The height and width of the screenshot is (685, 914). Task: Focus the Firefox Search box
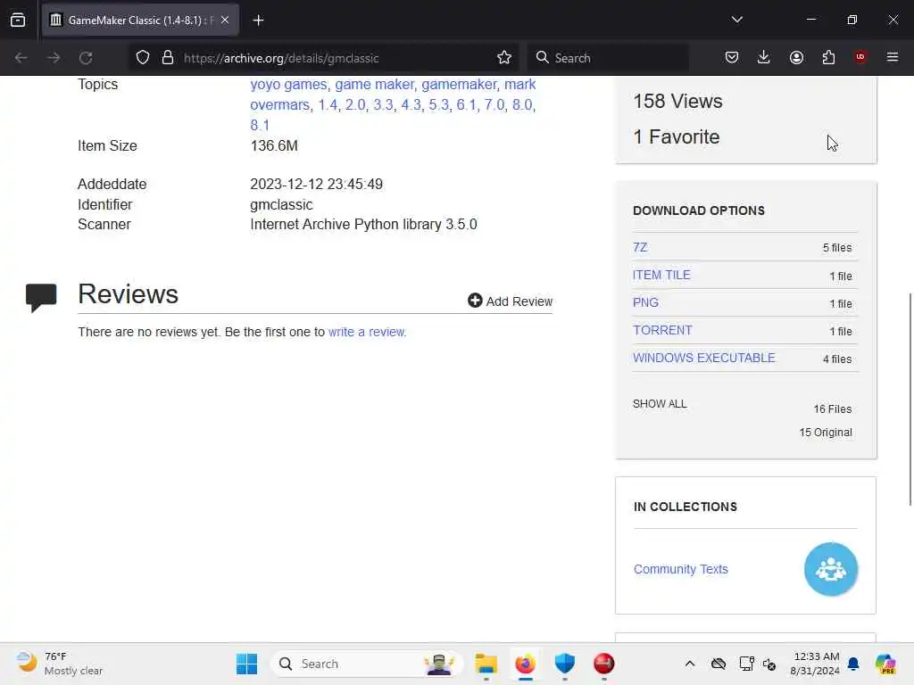pos(608,58)
